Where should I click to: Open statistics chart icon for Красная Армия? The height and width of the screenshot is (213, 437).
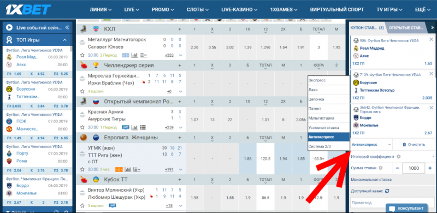coord(134,127)
